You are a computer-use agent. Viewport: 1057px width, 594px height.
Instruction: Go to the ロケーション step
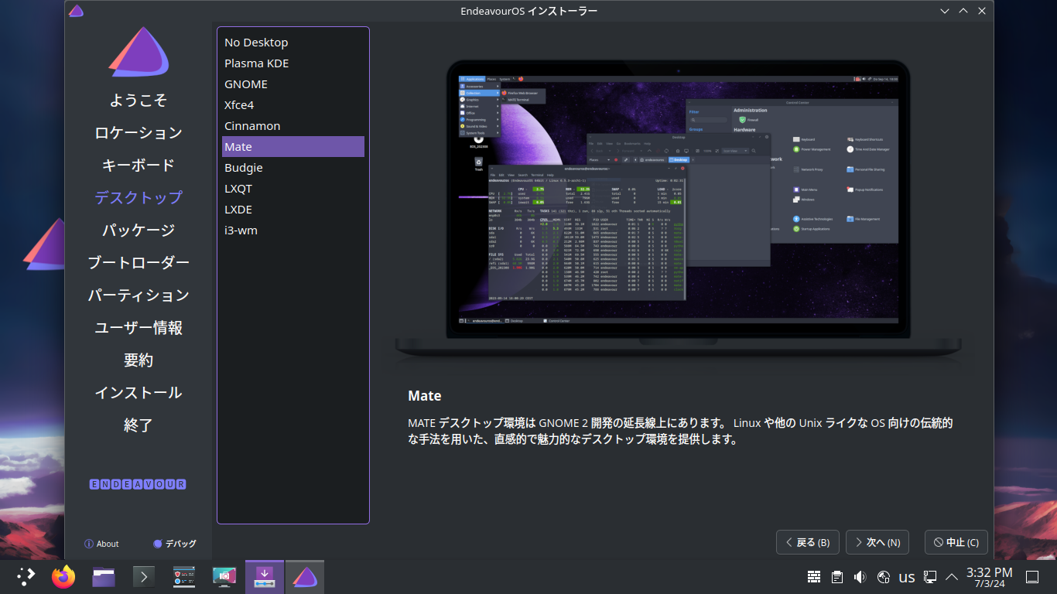(139, 133)
